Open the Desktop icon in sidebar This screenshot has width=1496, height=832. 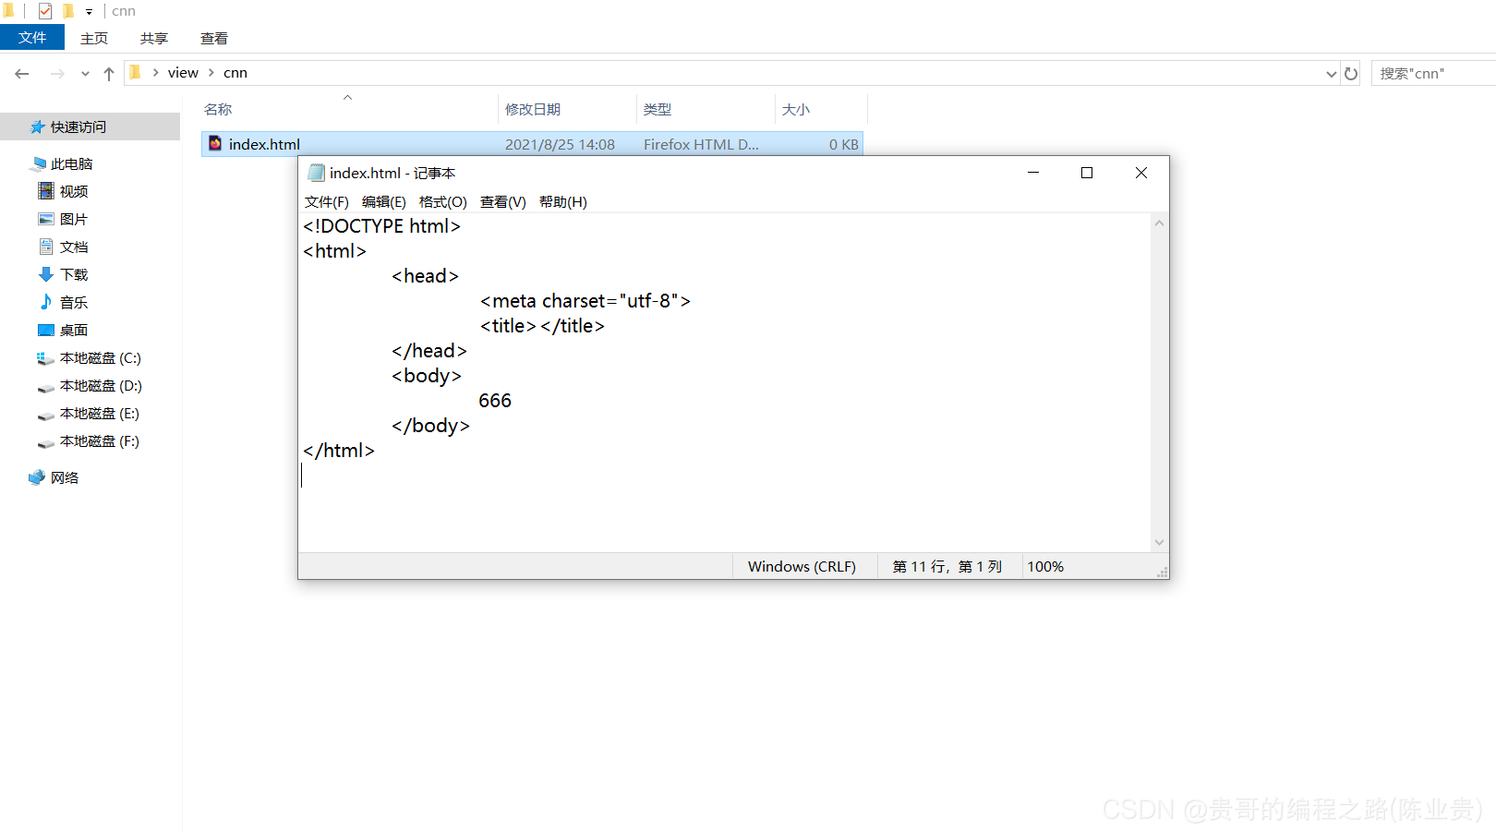[x=46, y=330]
